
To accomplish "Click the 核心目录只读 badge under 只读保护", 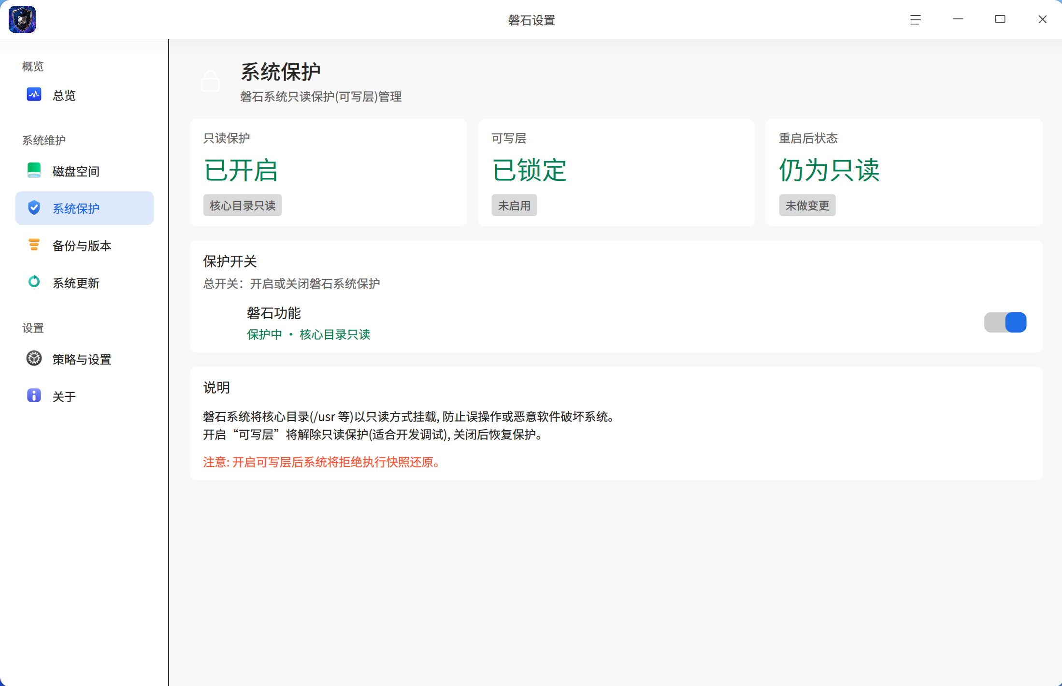I will 243,205.
